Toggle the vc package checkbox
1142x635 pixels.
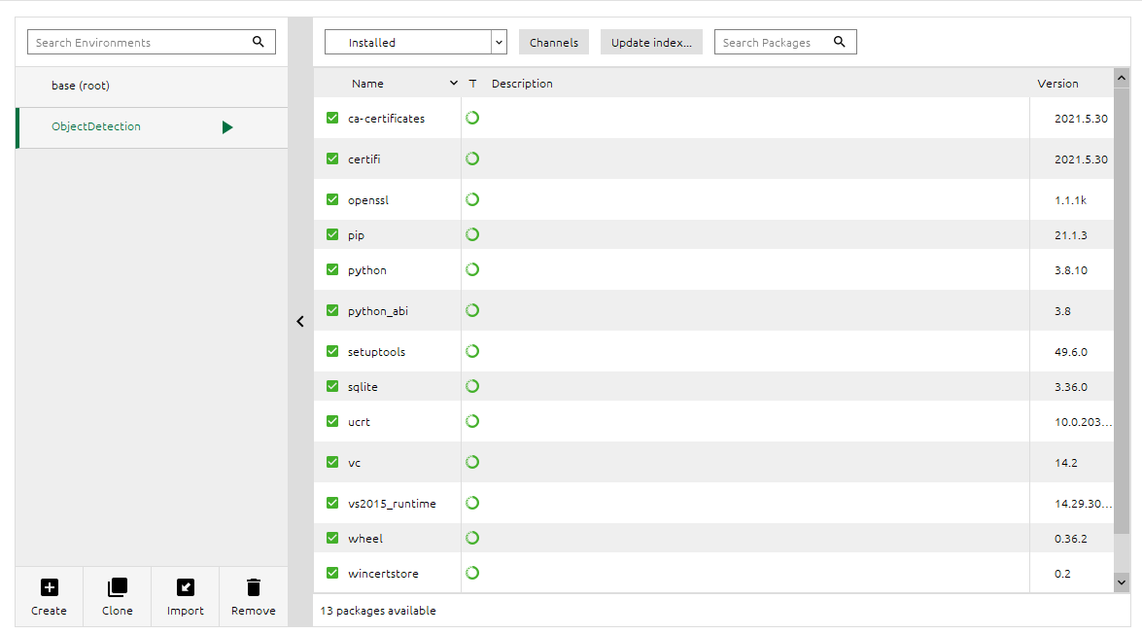pos(332,462)
